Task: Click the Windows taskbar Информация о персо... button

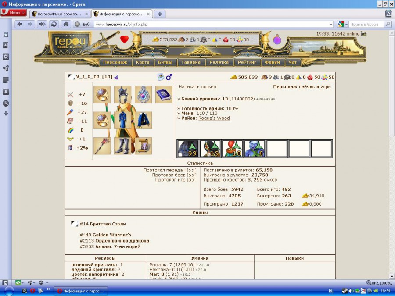Action: 81,291
